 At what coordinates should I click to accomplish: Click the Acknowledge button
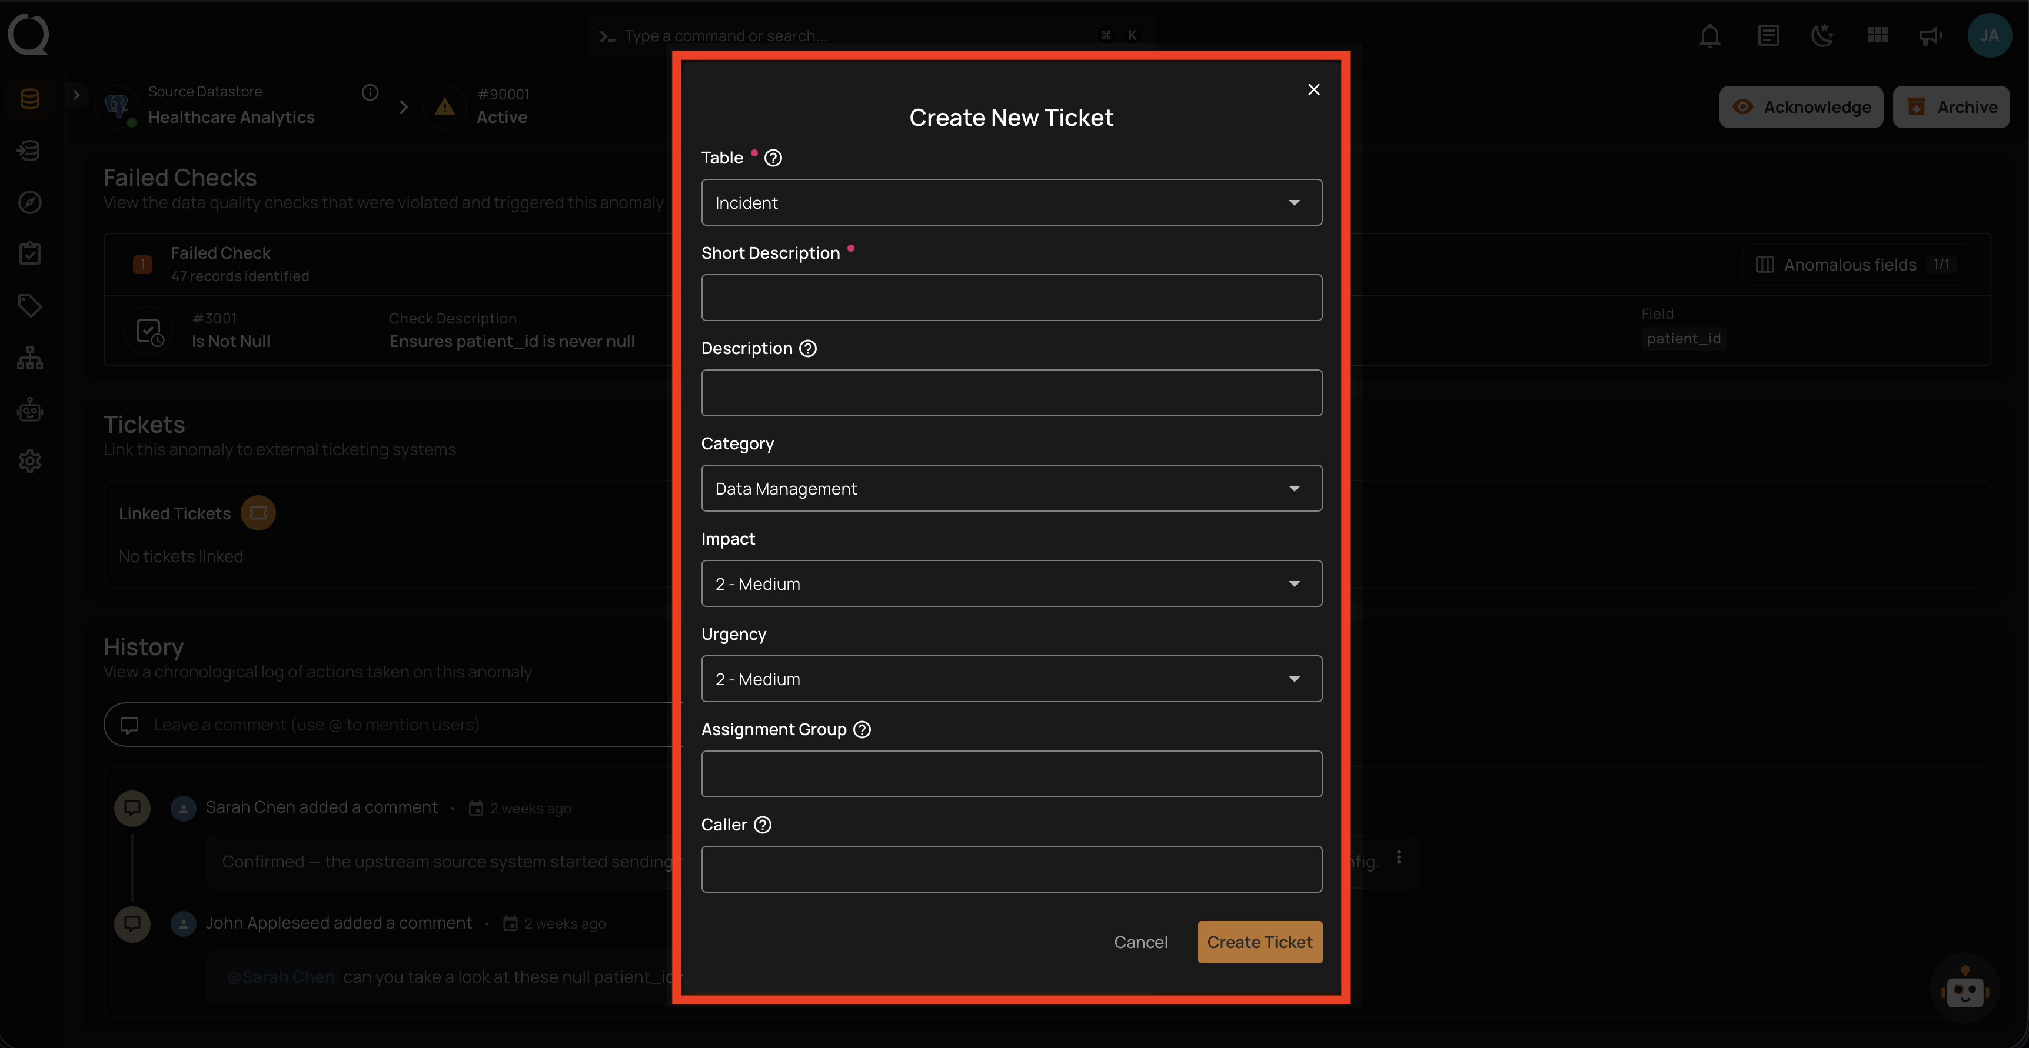point(1801,107)
